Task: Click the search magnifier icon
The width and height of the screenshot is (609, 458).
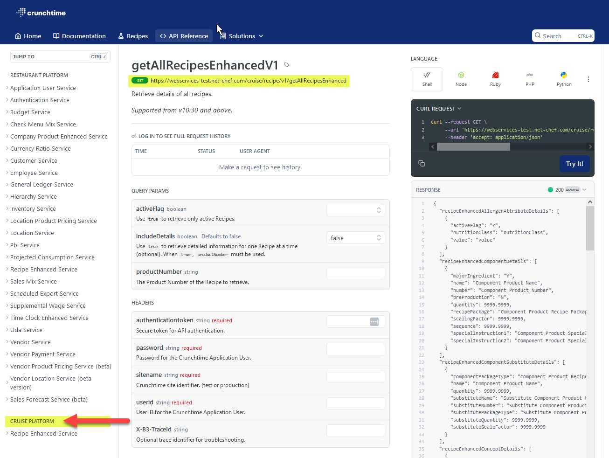Action: pyautogui.click(x=538, y=35)
